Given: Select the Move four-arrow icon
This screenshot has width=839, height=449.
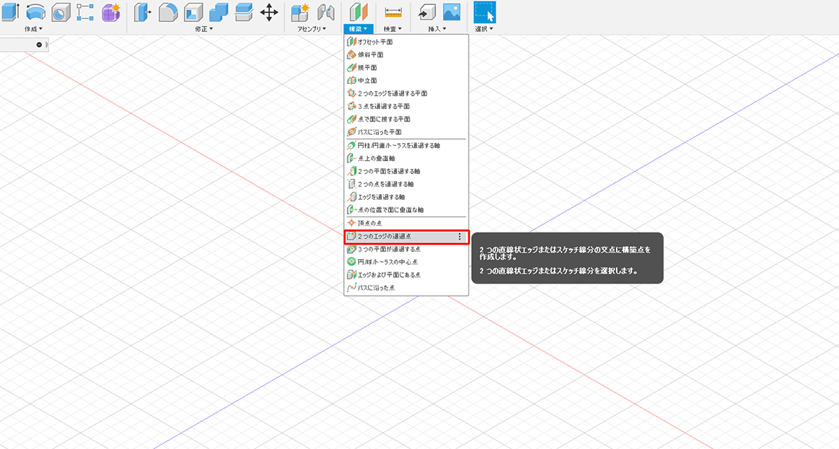Looking at the screenshot, I should 268,12.
